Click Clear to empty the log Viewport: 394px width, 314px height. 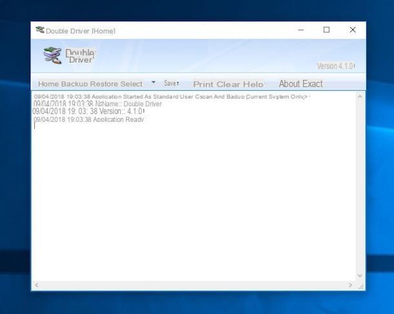229,84
